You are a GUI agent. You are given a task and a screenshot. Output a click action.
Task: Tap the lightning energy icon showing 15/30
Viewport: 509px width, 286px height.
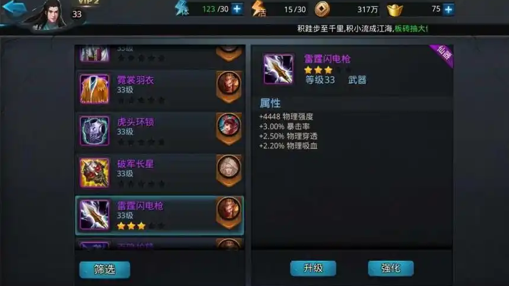pyautogui.click(x=258, y=8)
